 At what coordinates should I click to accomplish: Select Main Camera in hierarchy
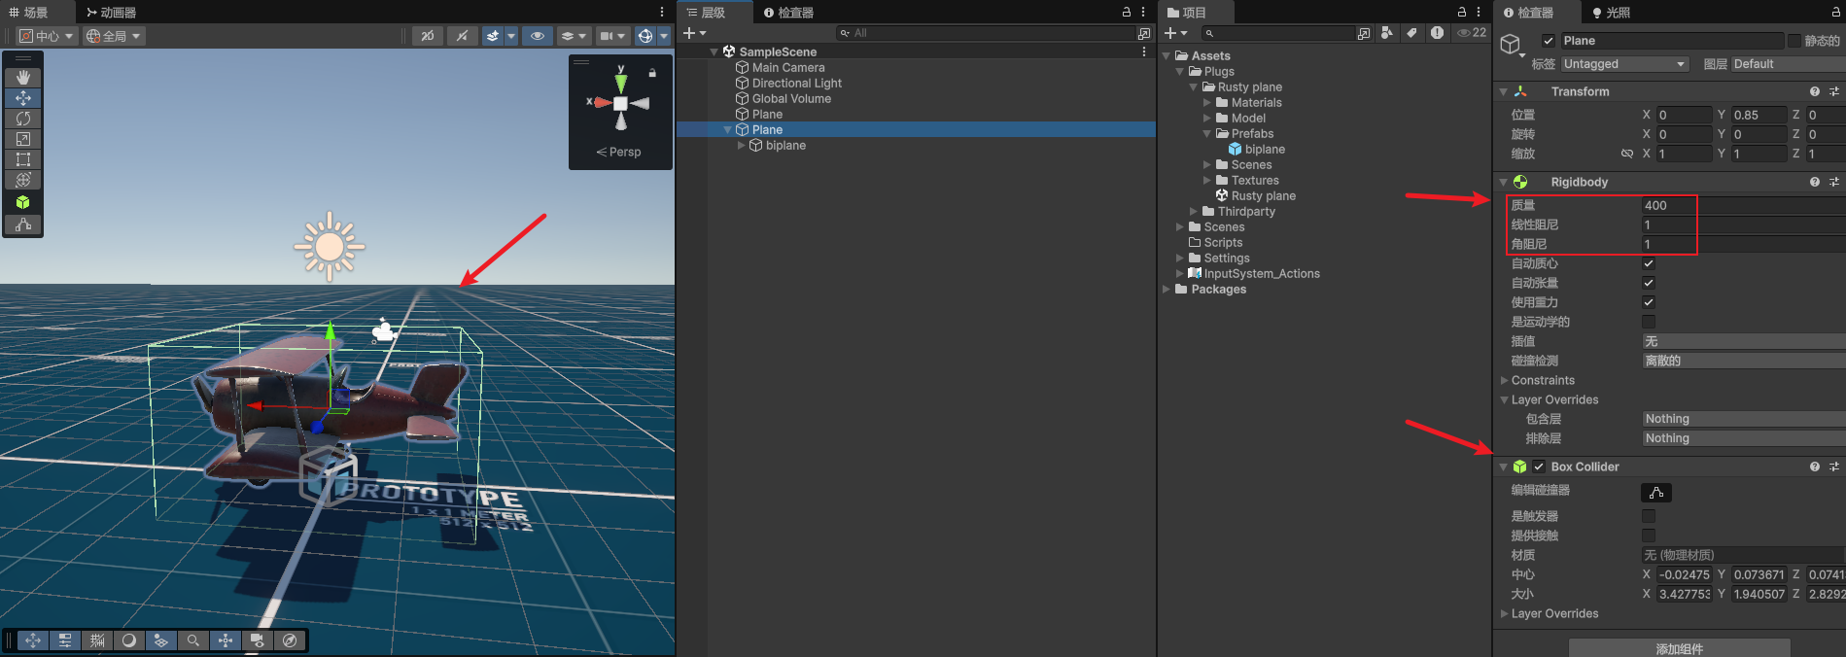click(788, 67)
